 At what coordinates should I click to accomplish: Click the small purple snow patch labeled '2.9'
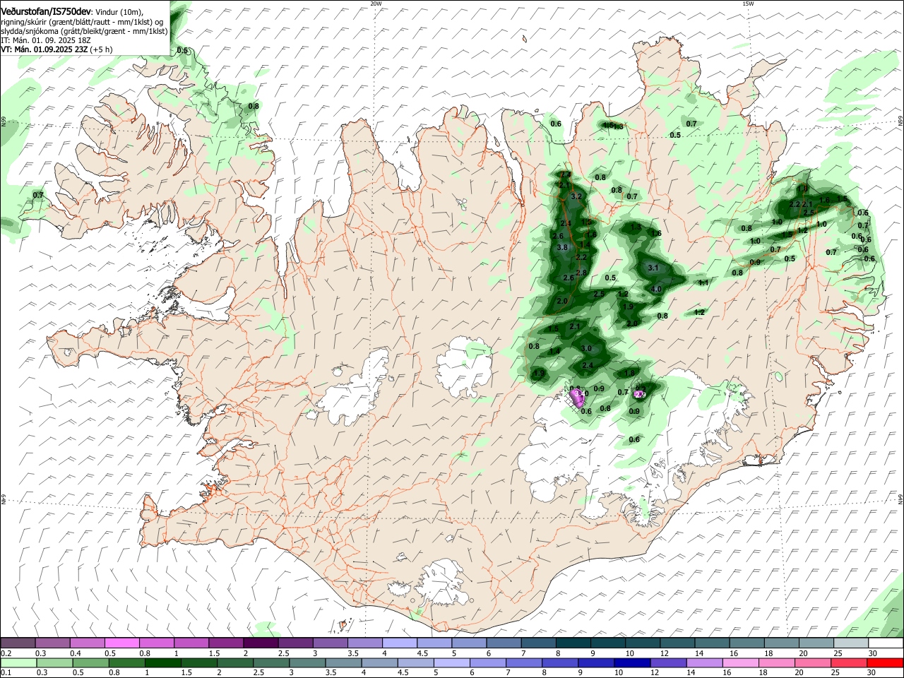pyautogui.click(x=640, y=394)
